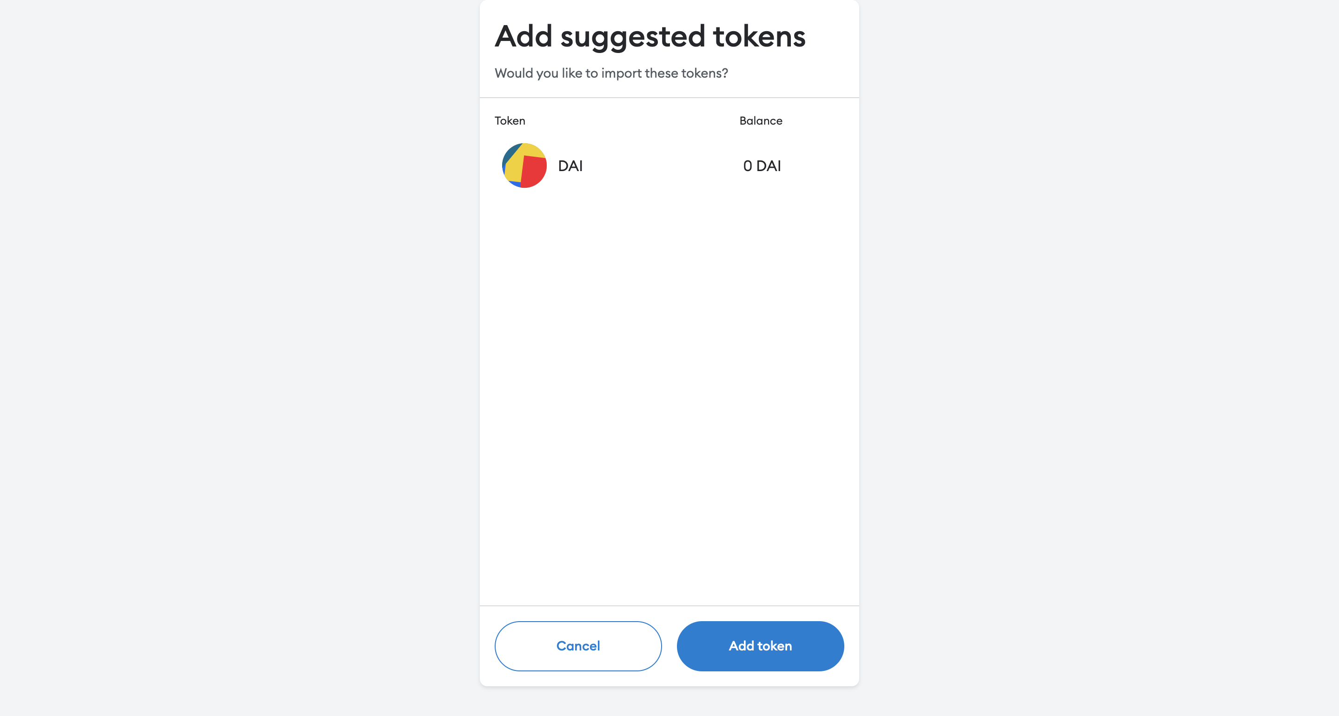Screen dimensions: 1339x716
Task: Click the word "tokens" in the heading
Action: coord(759,36)
